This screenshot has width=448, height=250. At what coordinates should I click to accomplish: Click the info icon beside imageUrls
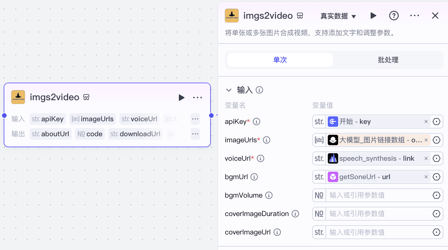tap(266, 140)
